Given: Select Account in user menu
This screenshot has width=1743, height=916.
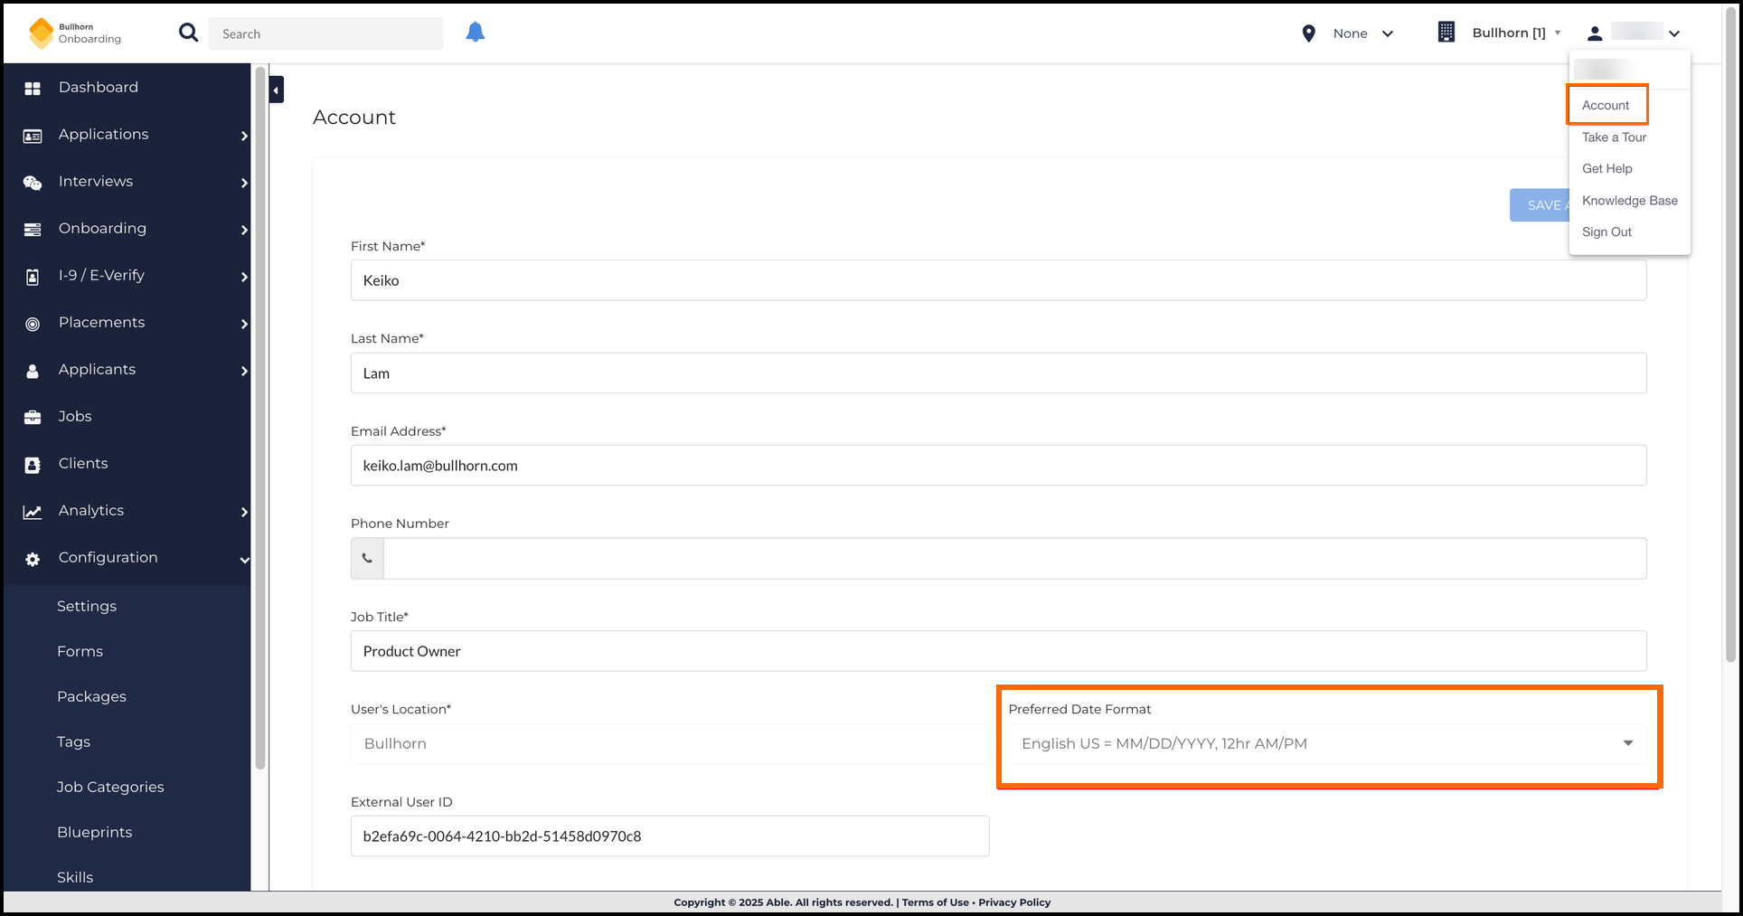Looking at the screenshot, I should [1606, 106].
